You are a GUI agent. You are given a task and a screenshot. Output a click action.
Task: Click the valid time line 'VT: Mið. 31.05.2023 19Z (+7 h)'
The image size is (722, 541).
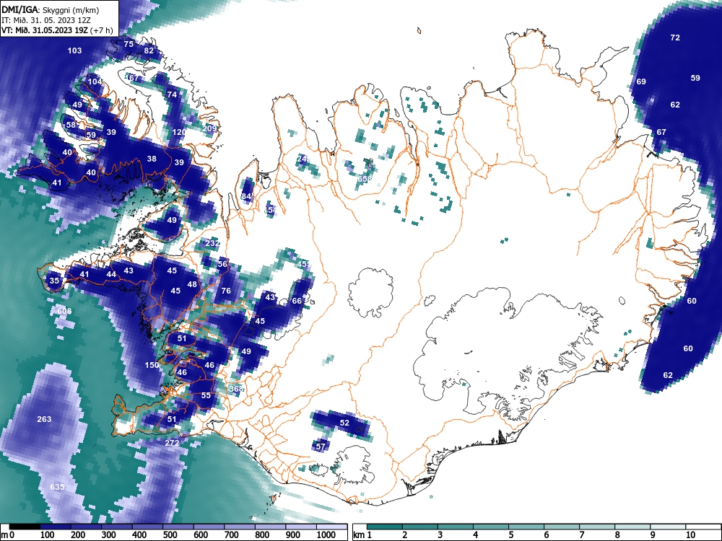point(56,30)
